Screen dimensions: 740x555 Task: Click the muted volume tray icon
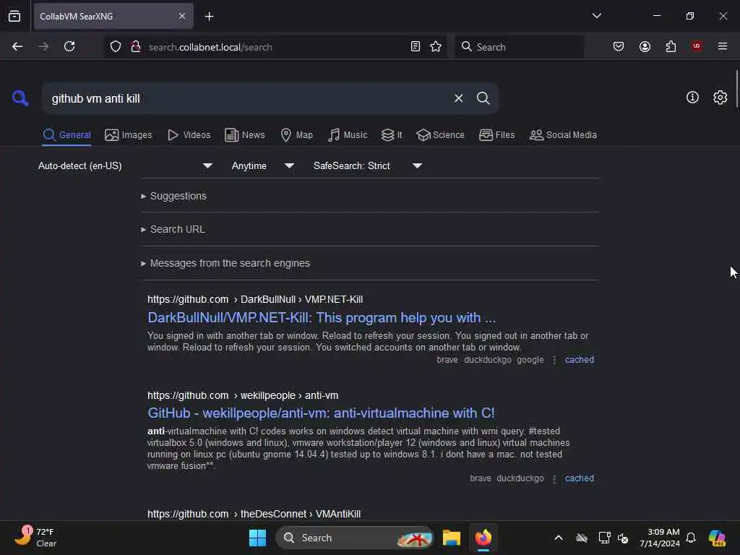point(623,538)
